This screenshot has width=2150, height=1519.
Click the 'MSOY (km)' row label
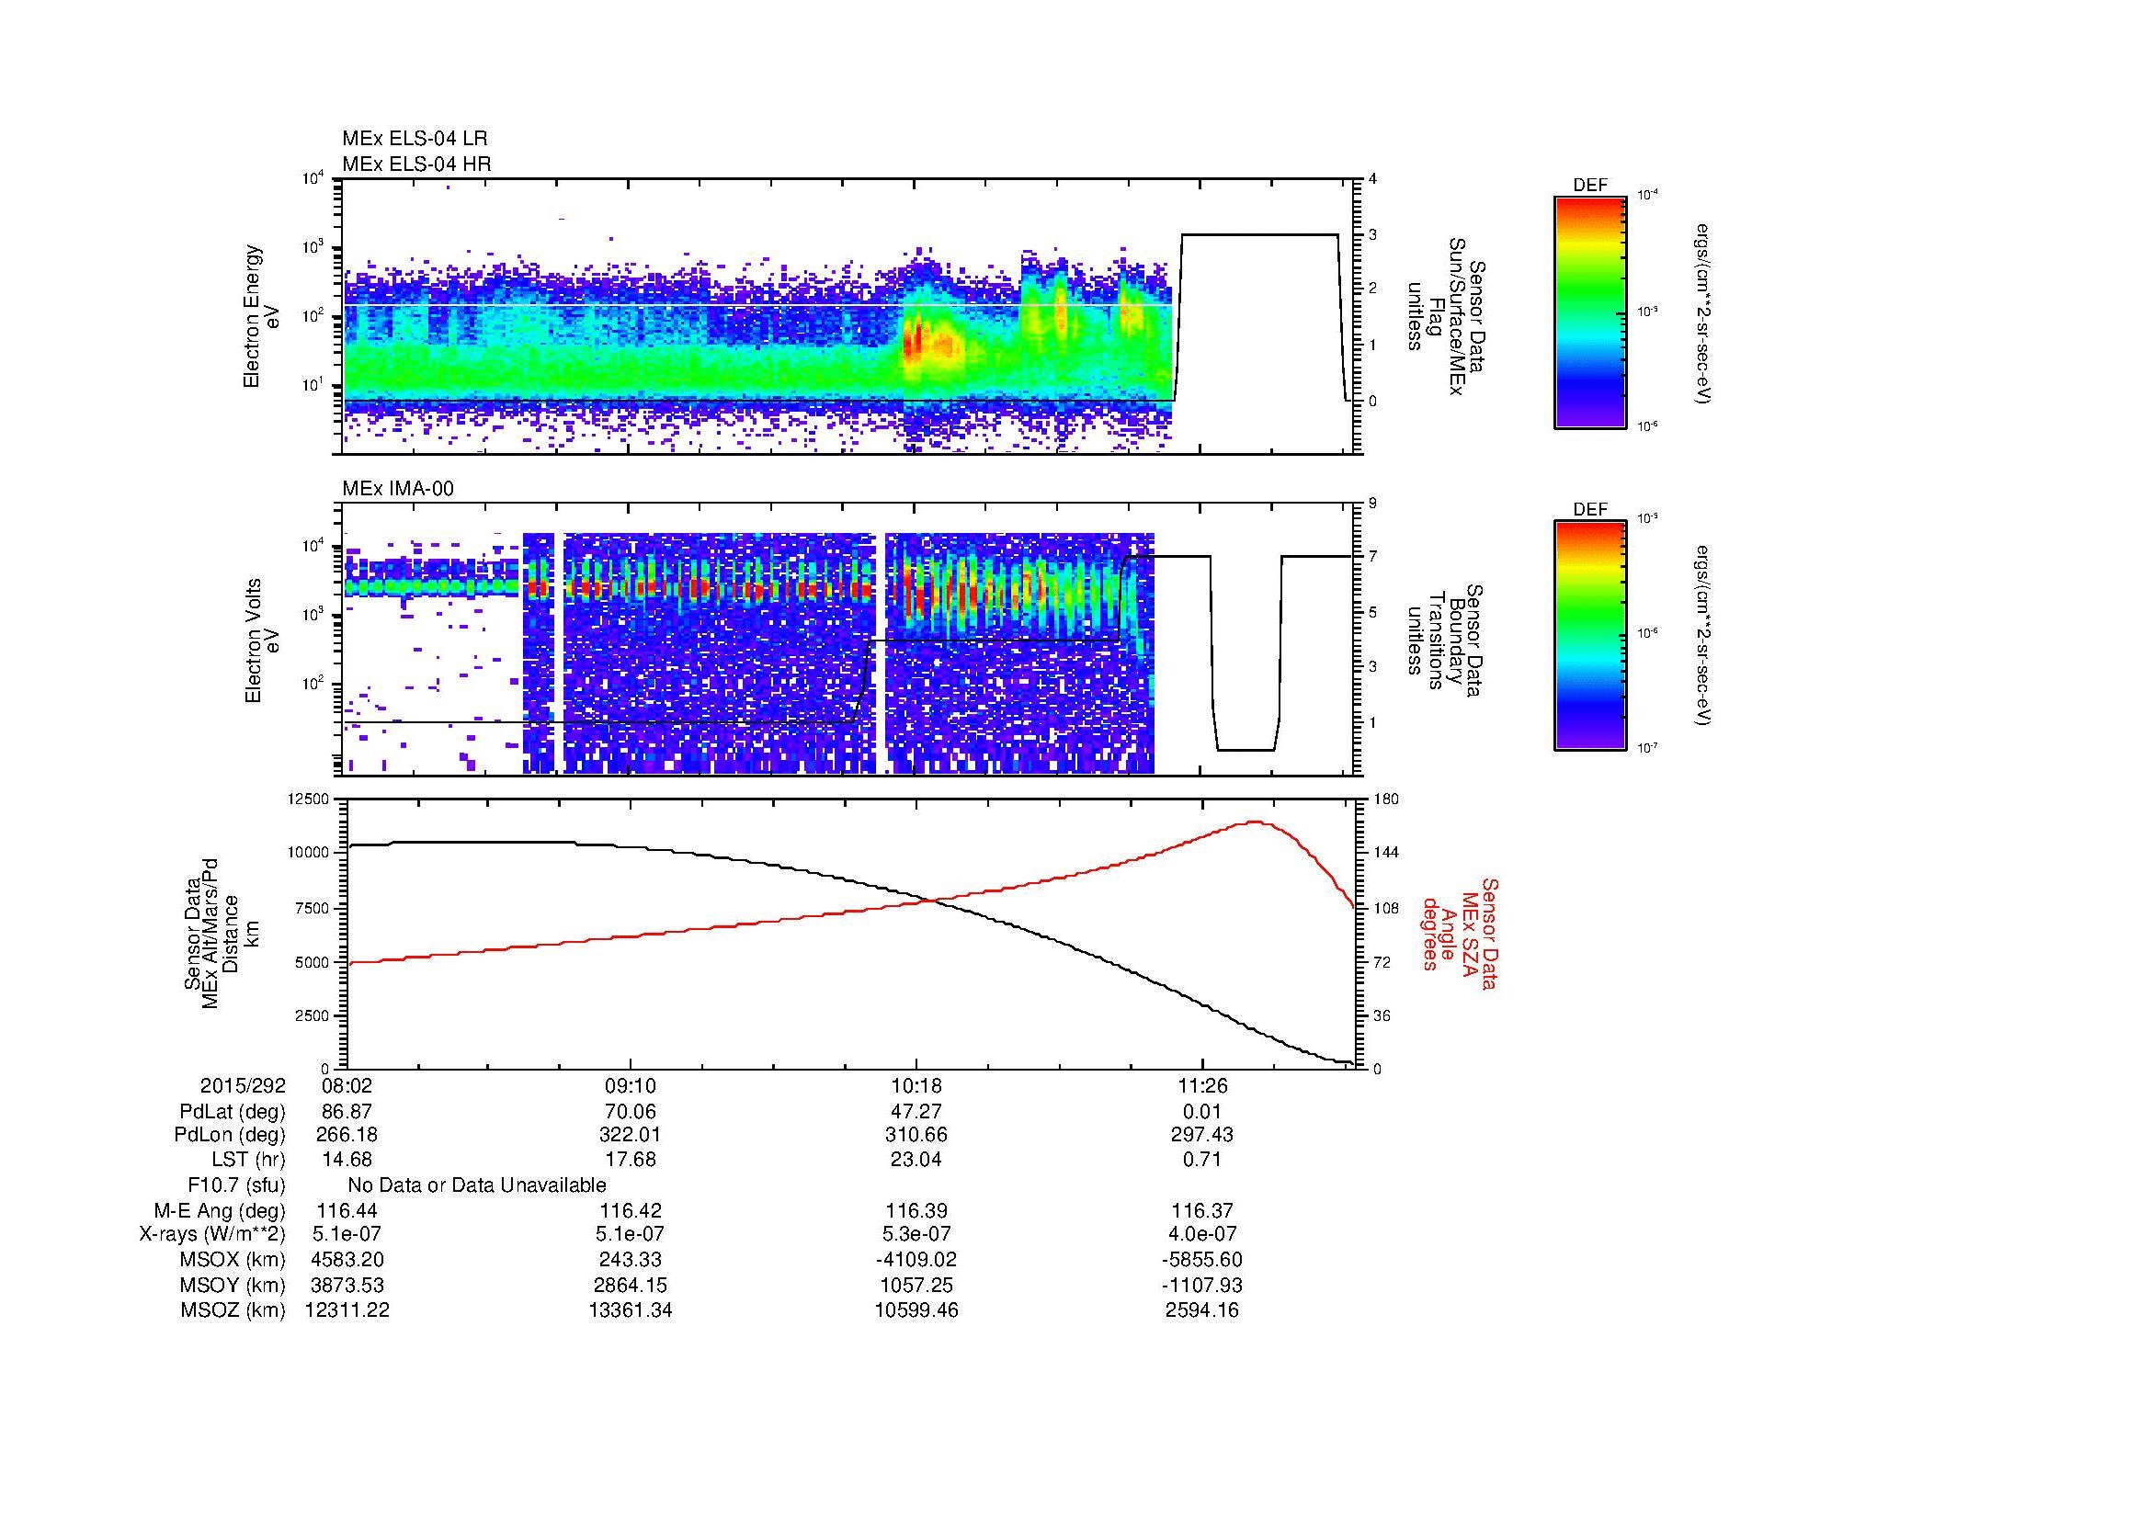(233, 1285)
